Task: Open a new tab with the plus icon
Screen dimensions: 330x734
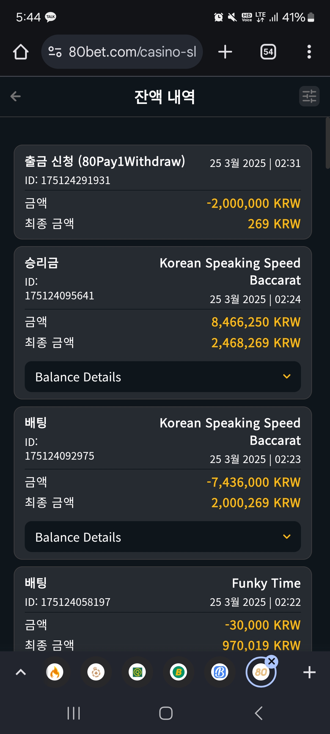Action: click(x=225, y=52)
